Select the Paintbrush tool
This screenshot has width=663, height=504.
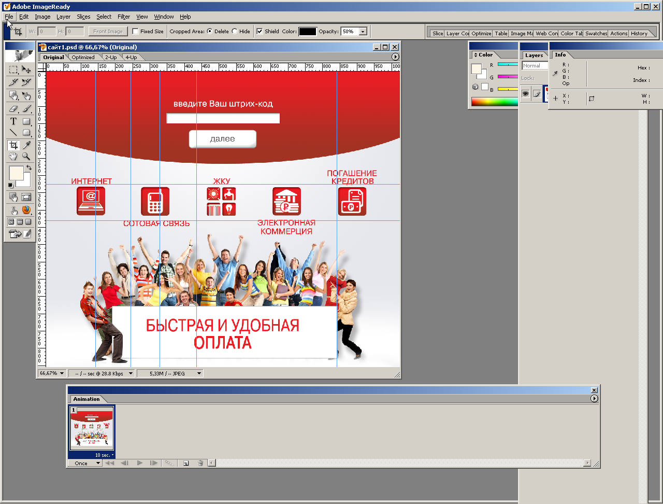(26, 109)
